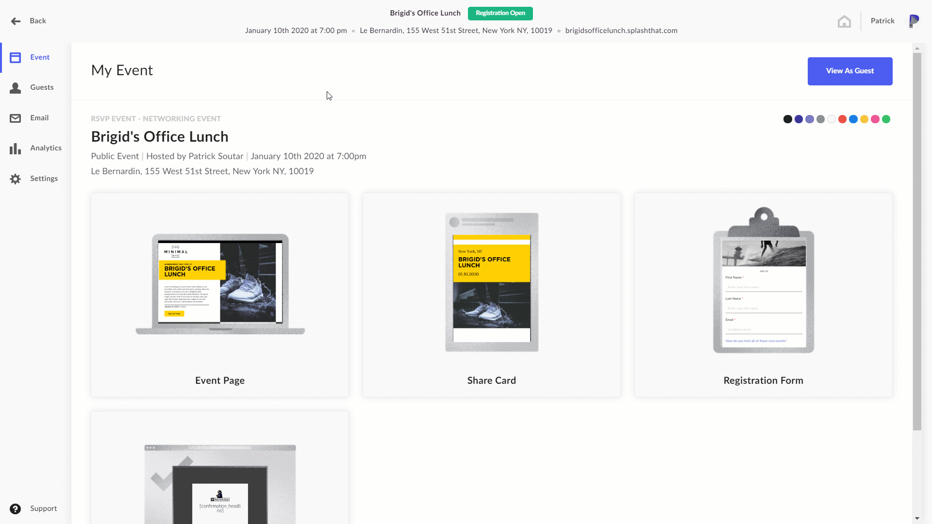The height and width of the screenshot is (524, 932).
Task: Pick the black color swatch
Action: (x=788, y=119)
